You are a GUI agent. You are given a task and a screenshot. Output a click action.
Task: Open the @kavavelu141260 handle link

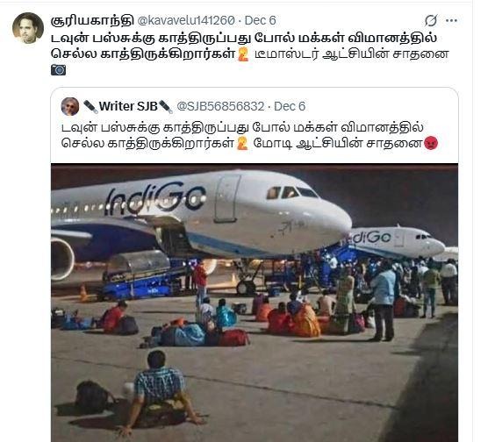coord(186,20)
